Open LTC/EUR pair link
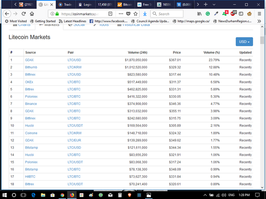The image size is (266, 199). point(74,140)
